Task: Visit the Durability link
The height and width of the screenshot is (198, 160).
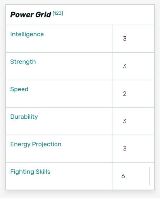Action: [24, 117]
